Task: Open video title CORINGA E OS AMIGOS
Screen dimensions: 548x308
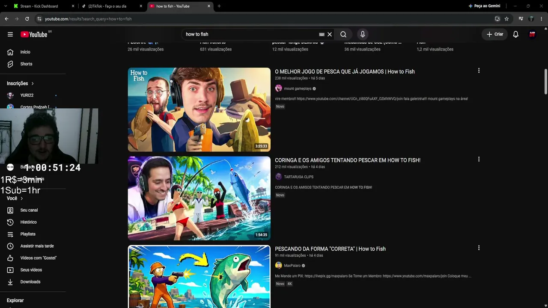Action: click(348, 160)
